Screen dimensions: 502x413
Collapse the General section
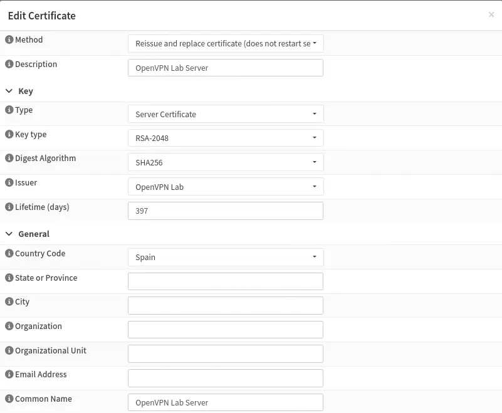point(9,234)
